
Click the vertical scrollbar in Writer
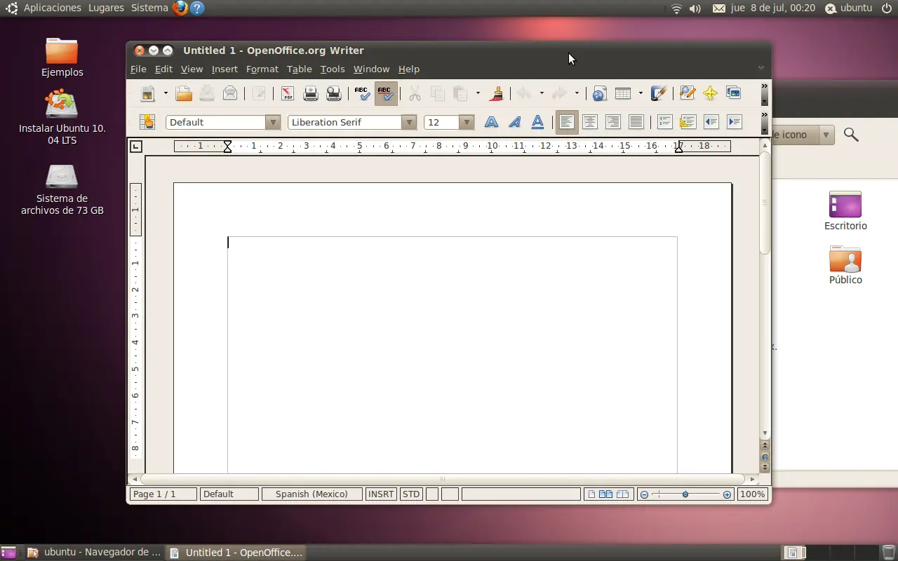765,203
